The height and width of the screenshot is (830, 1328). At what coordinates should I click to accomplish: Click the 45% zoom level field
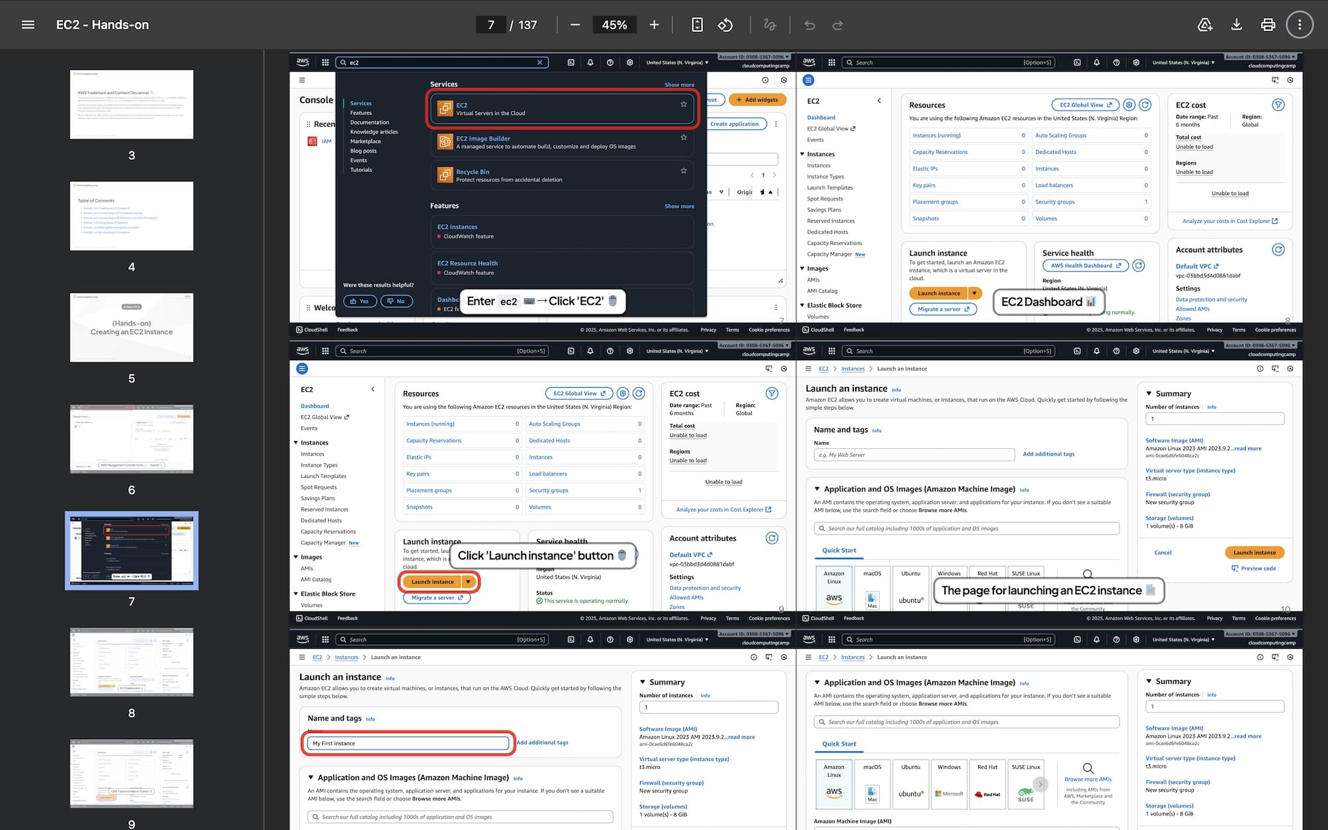click(614, 25)
